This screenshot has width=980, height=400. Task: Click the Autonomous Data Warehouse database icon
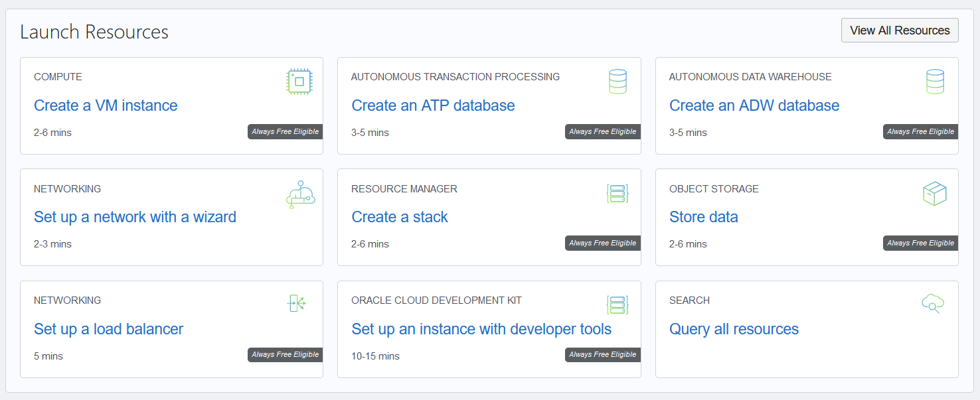pos(935,81)
